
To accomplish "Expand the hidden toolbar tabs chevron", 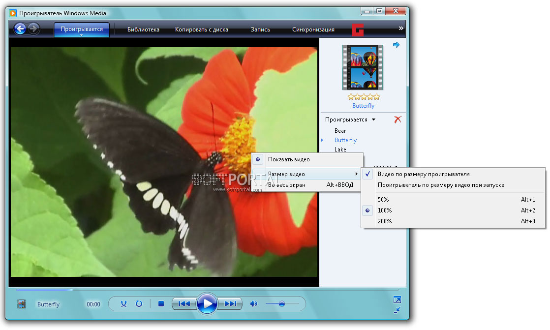I will point(400,29).
